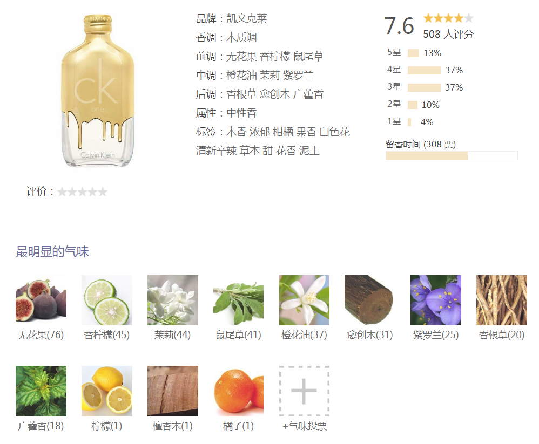539x444 pixels.
Task: Select the 檀香木 sandalwood scent image
Action: click(173, 391)
